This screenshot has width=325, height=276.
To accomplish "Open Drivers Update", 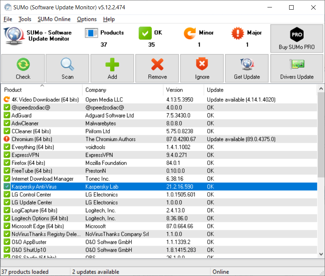I will 297,69.
